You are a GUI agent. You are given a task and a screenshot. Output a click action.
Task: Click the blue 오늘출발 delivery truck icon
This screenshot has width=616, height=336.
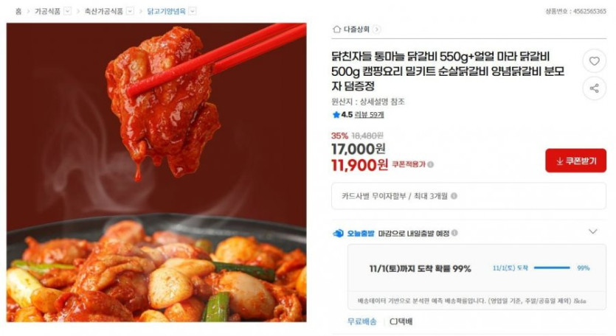point(338,234)
